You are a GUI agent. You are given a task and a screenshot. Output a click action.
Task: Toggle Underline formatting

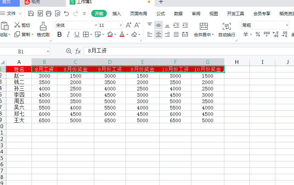77,34
